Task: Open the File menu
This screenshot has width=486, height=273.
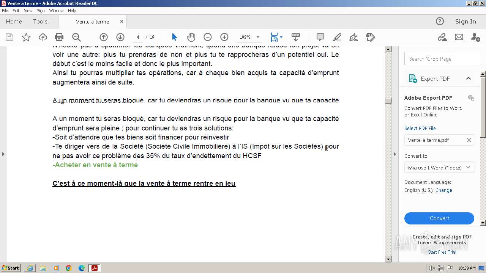Action: pyautogui.click(x=5, y=11)
